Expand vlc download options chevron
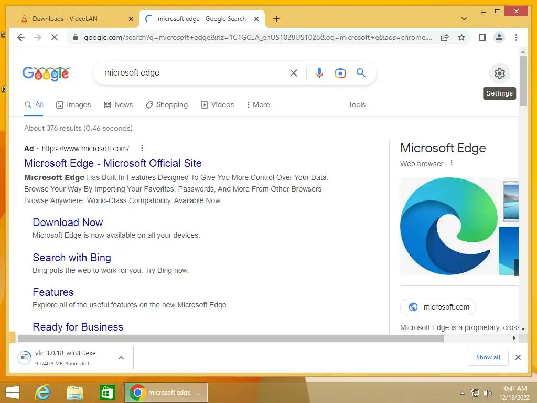This screenshot has width=537, height=403. [x=121, y=358]
